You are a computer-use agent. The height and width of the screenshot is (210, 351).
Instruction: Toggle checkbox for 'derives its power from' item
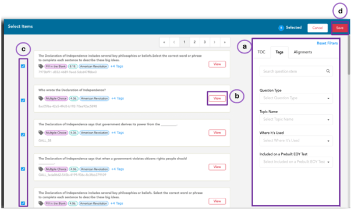tap(23, 135)
